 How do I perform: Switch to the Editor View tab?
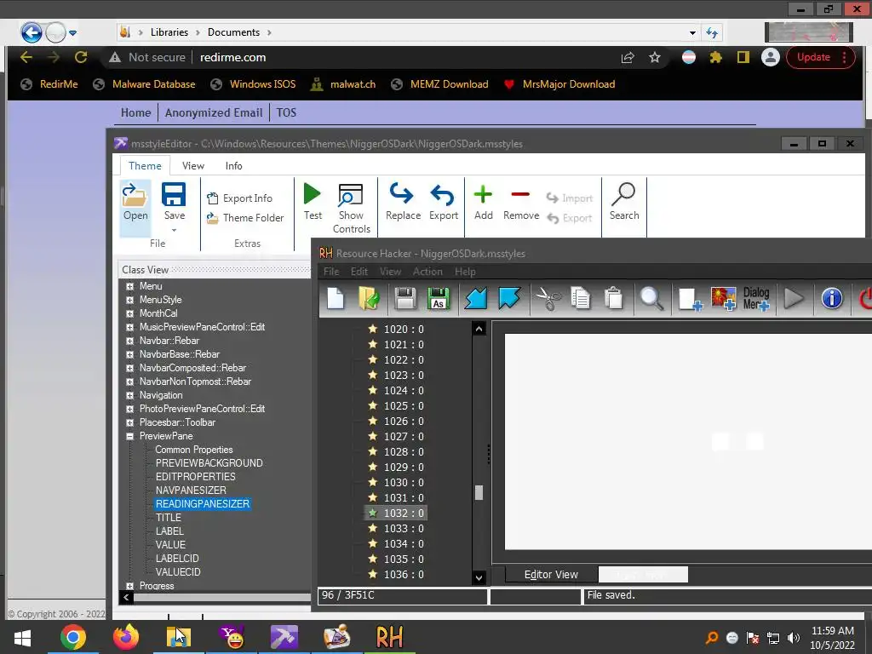coord(551,575)
